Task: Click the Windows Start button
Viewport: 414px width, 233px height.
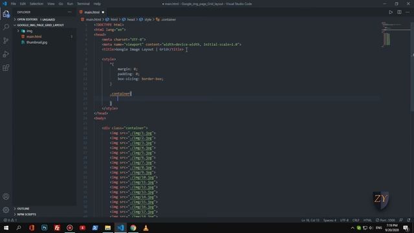Action: pyautogui.click(x=6, y=228)
